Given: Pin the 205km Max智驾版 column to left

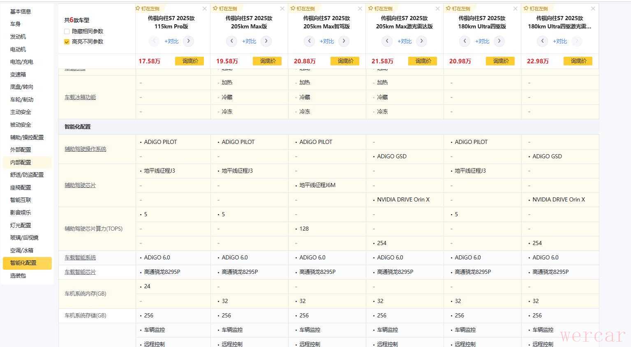Looking at the screenshot, I should [303, 9].
